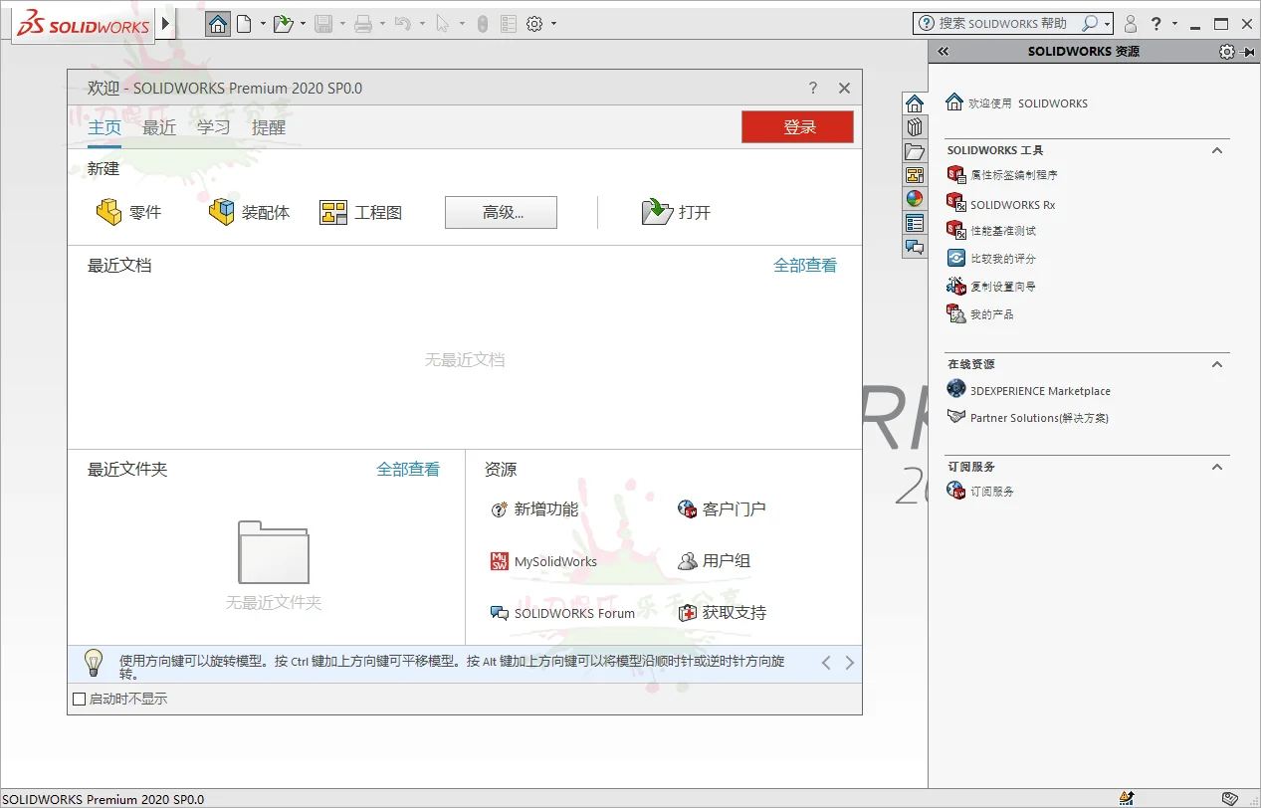
Task: Collapse the SOLIDWORKS 工具 section
Action: tap(1216, 150)
